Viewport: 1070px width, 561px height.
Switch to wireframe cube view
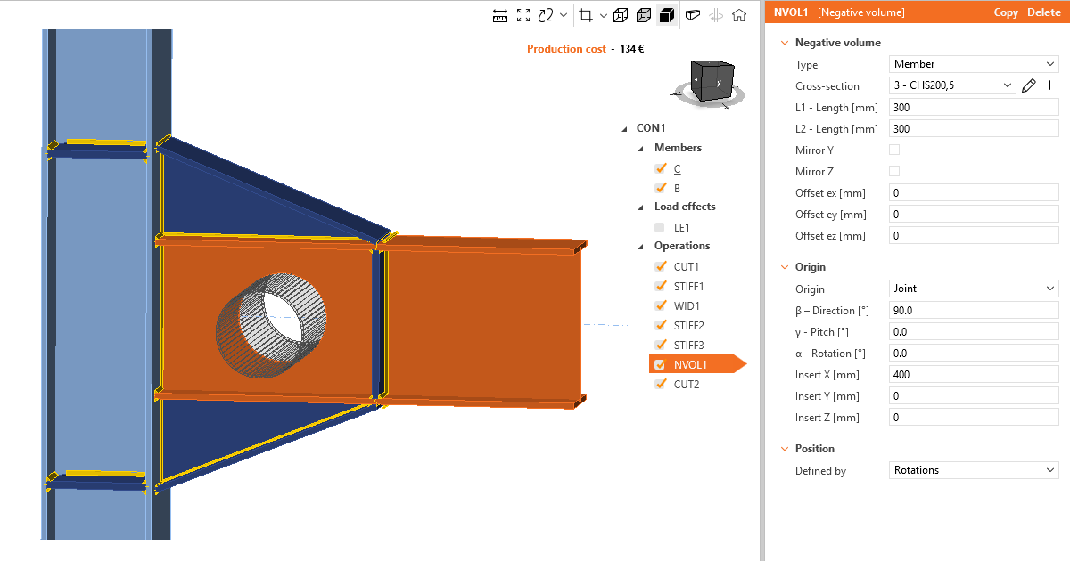(x=620, y=15)
